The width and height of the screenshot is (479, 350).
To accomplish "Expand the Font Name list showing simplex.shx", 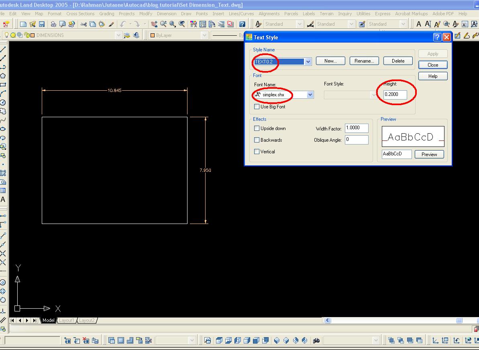I will coord(309,95).
